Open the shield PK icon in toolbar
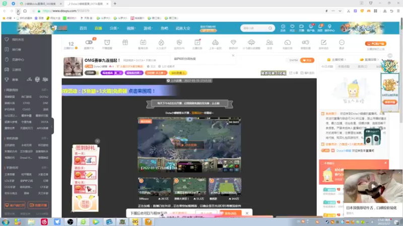403x226 pixels. [x=179, y=43]
